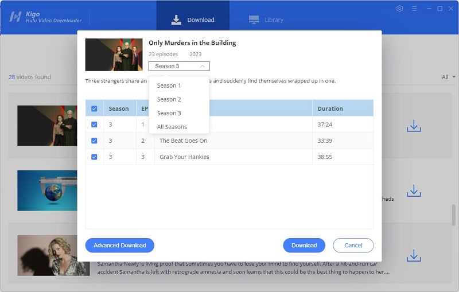Screen dimensions: 459x292
Task: Choose Season 3 from the list
Action: pos(179,113)
